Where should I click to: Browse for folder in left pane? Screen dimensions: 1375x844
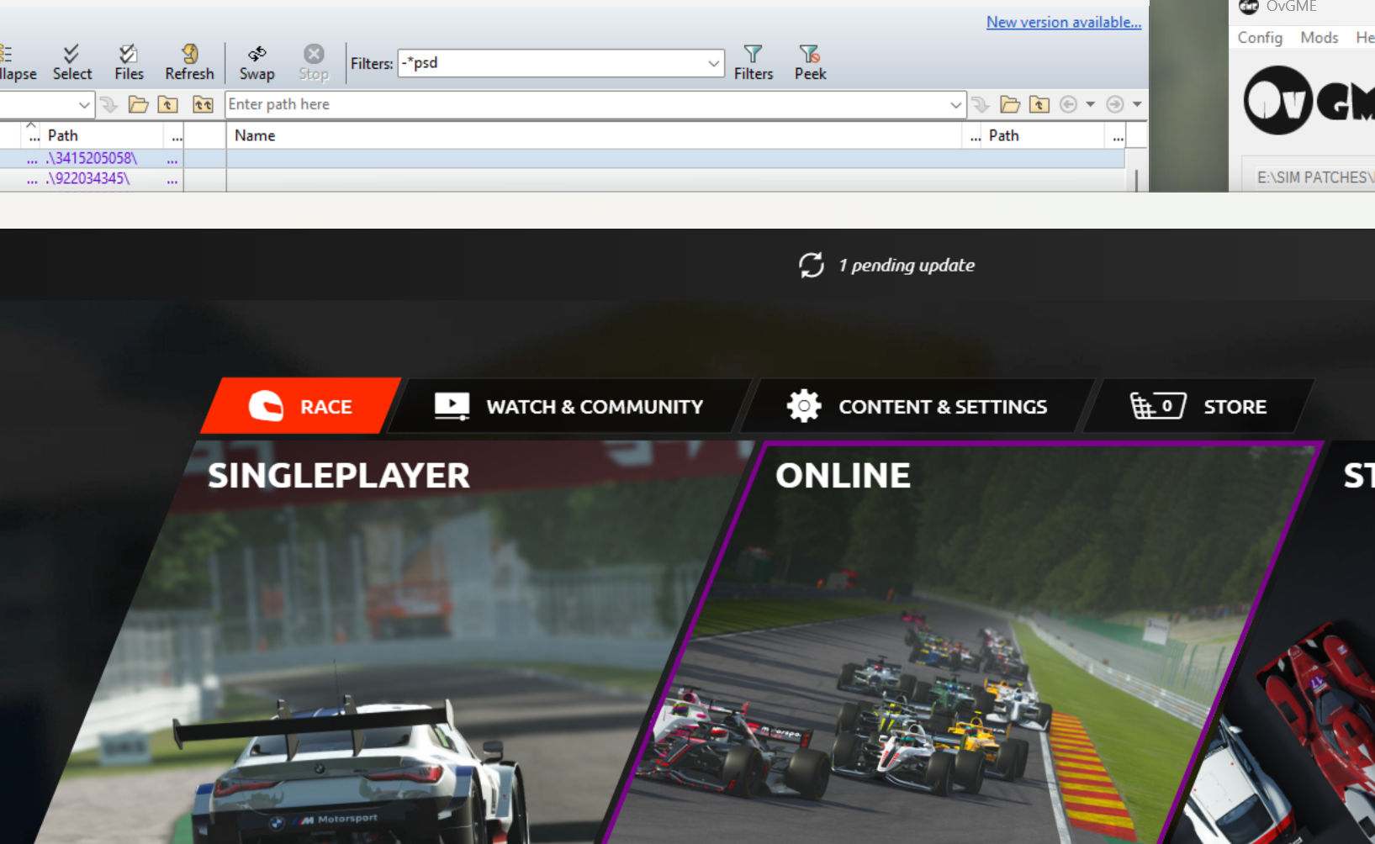click(138, 104)
